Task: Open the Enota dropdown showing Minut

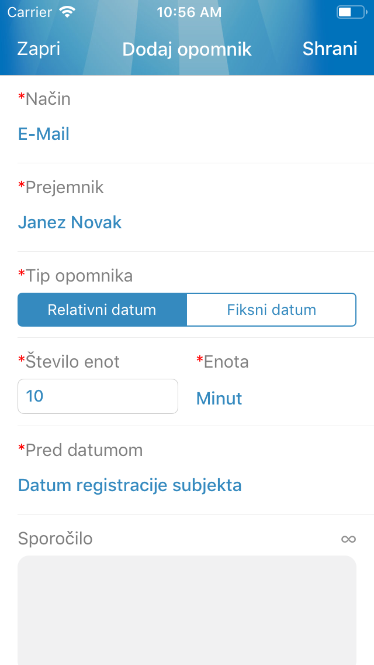Action: (x=219, y=399)
